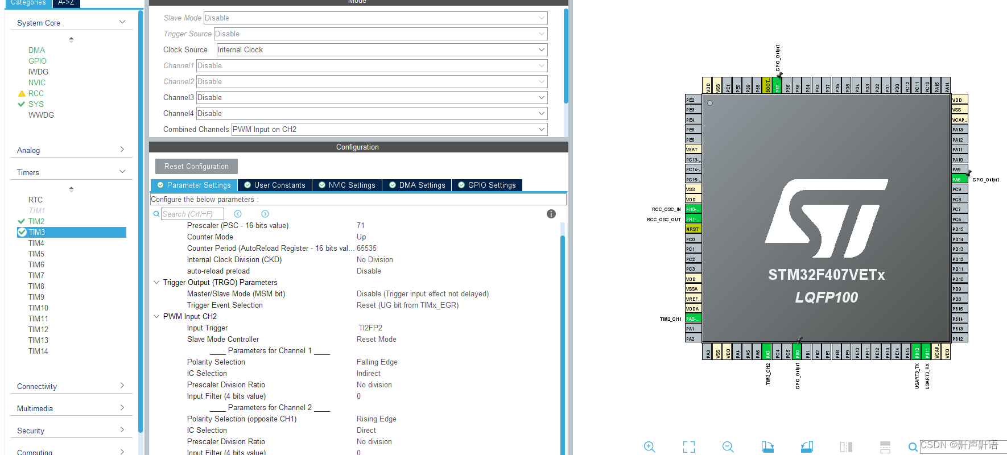1007x455 pixels.
Task: Click the RCC warning triangle icon
Action: [22, 93]
